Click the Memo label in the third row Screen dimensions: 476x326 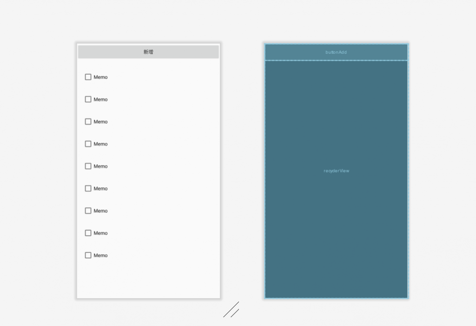pos(100,122)
